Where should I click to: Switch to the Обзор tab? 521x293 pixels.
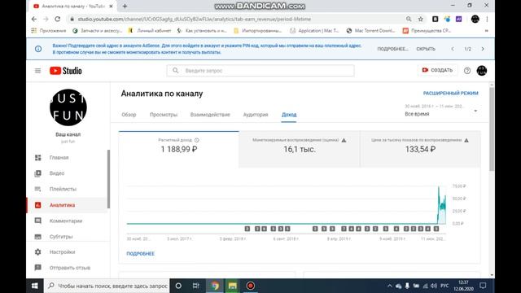[129, 115]
